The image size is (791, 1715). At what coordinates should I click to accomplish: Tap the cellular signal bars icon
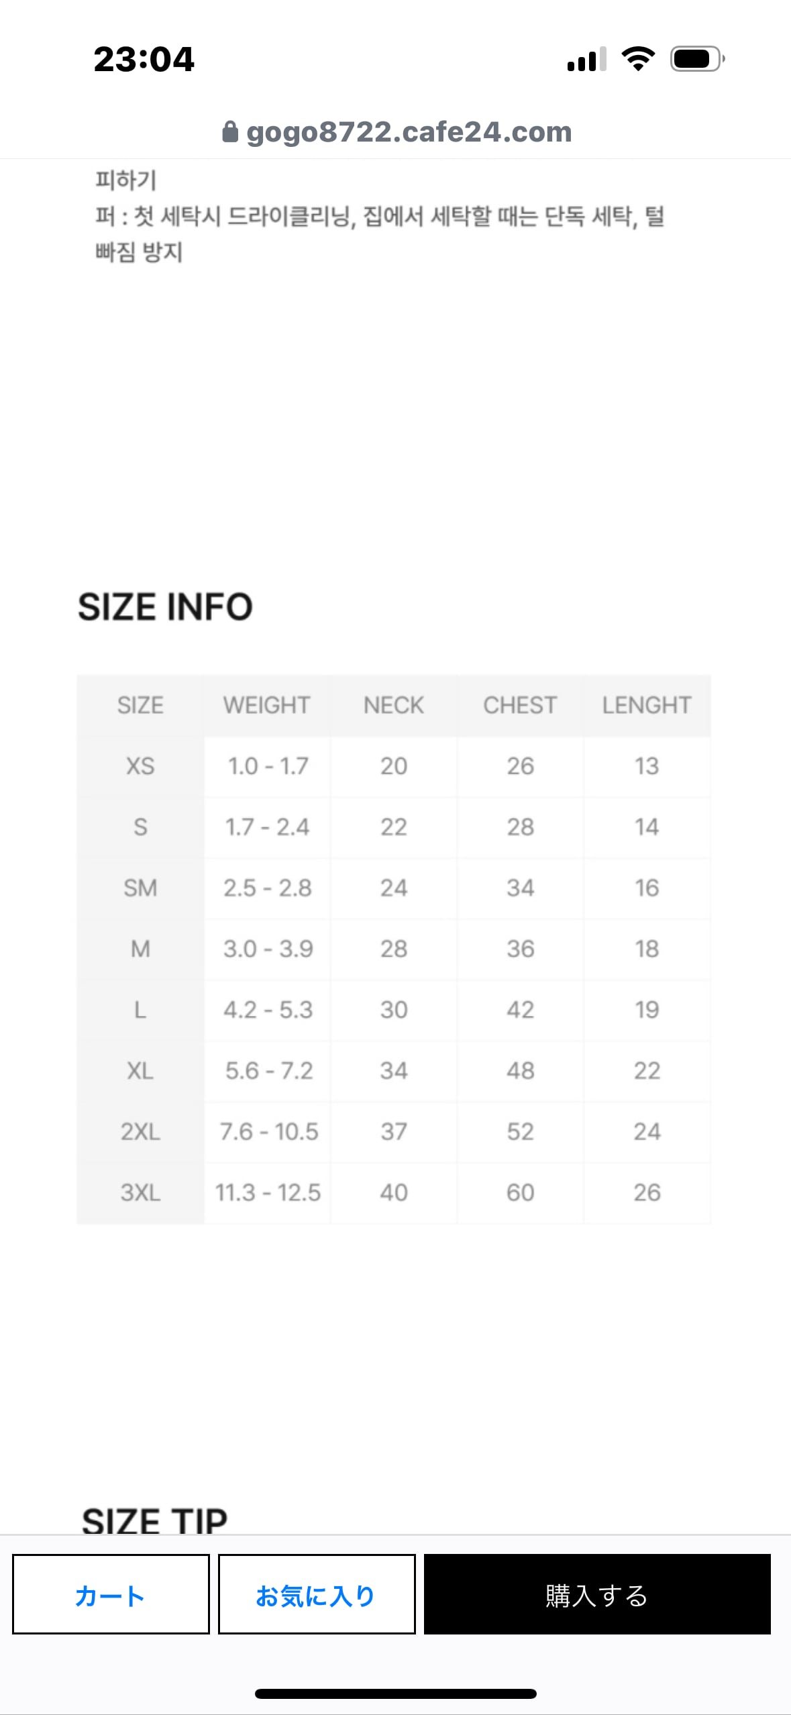pos(586,59)
